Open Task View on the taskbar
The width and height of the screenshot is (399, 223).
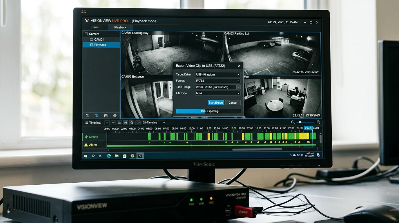(101, 156)
